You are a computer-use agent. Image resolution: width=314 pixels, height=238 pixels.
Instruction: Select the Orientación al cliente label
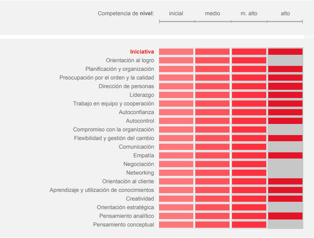(128, 182)
